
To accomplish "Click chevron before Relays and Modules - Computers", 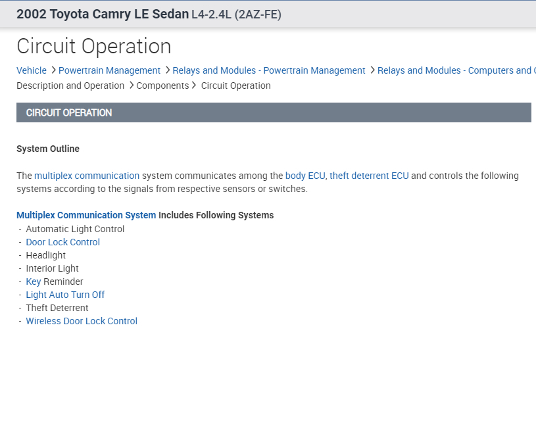I will pyautogui.click(x=372, y=70).
